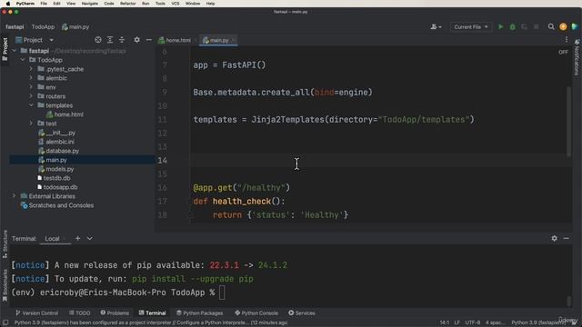This screenshot has width=582, height=327.
Task: Select models.py in project tree
Action: click(x=60, y=169)
